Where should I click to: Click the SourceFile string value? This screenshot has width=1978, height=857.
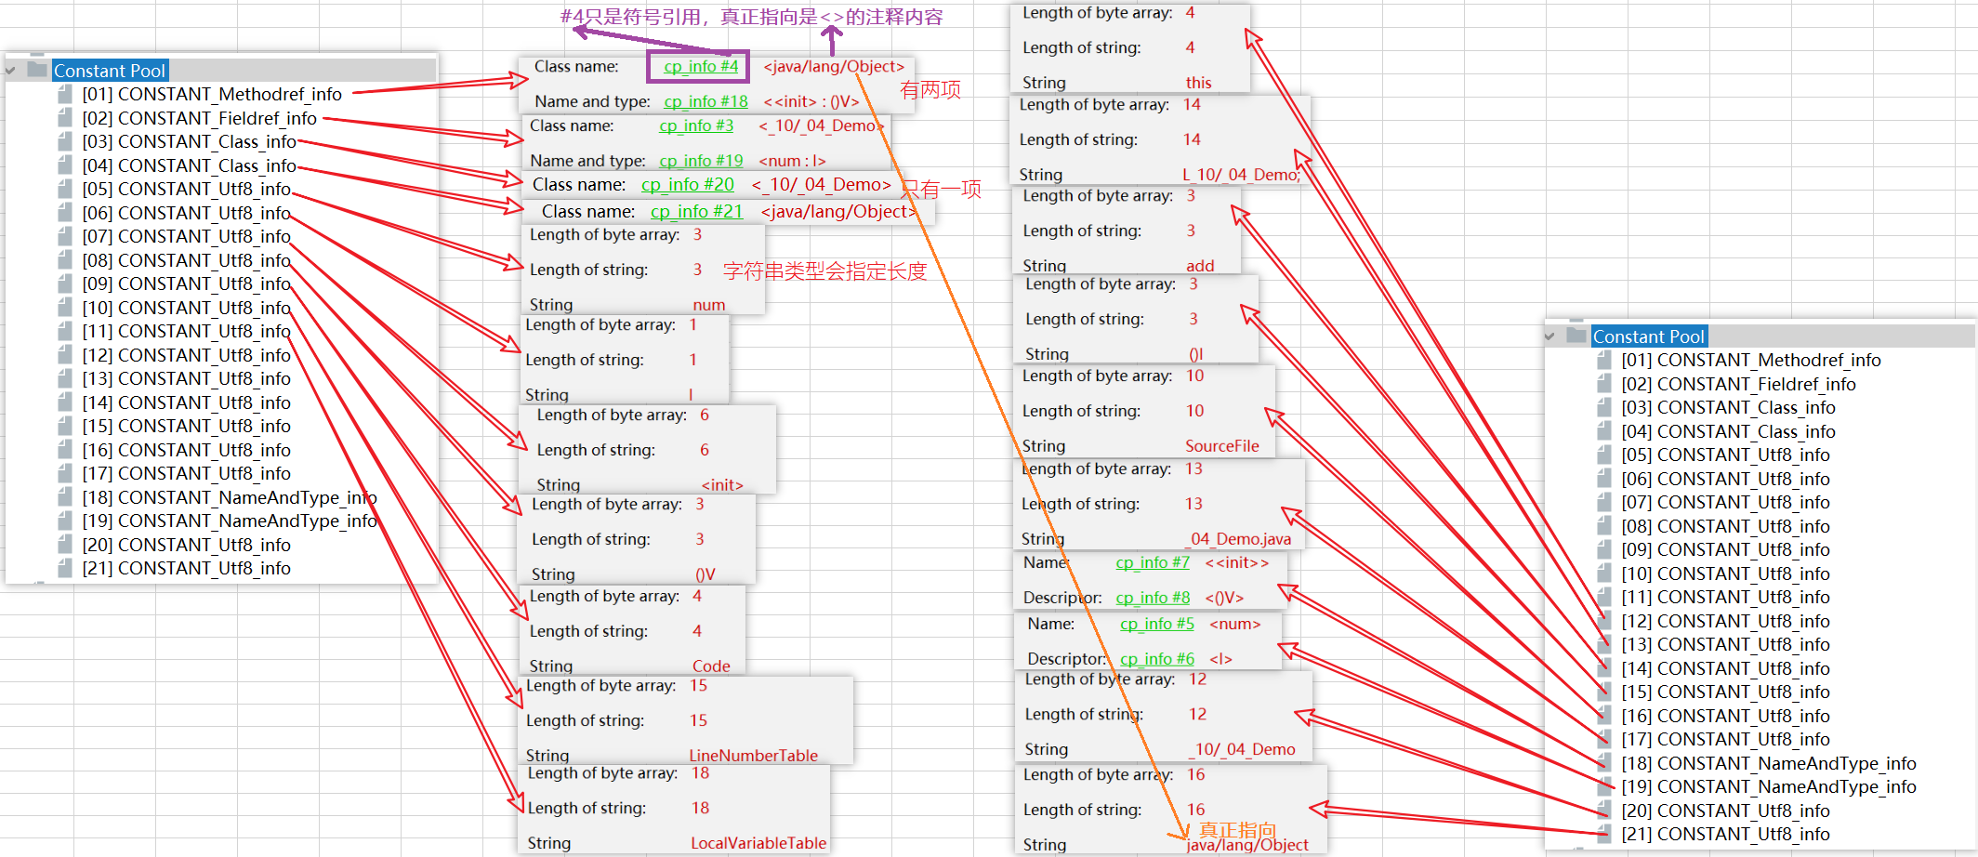click(x=1222, y=446)
